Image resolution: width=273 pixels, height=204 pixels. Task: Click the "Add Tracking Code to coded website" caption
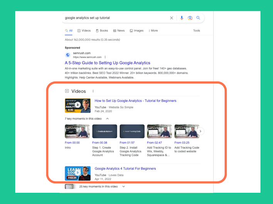coord(187,149)
